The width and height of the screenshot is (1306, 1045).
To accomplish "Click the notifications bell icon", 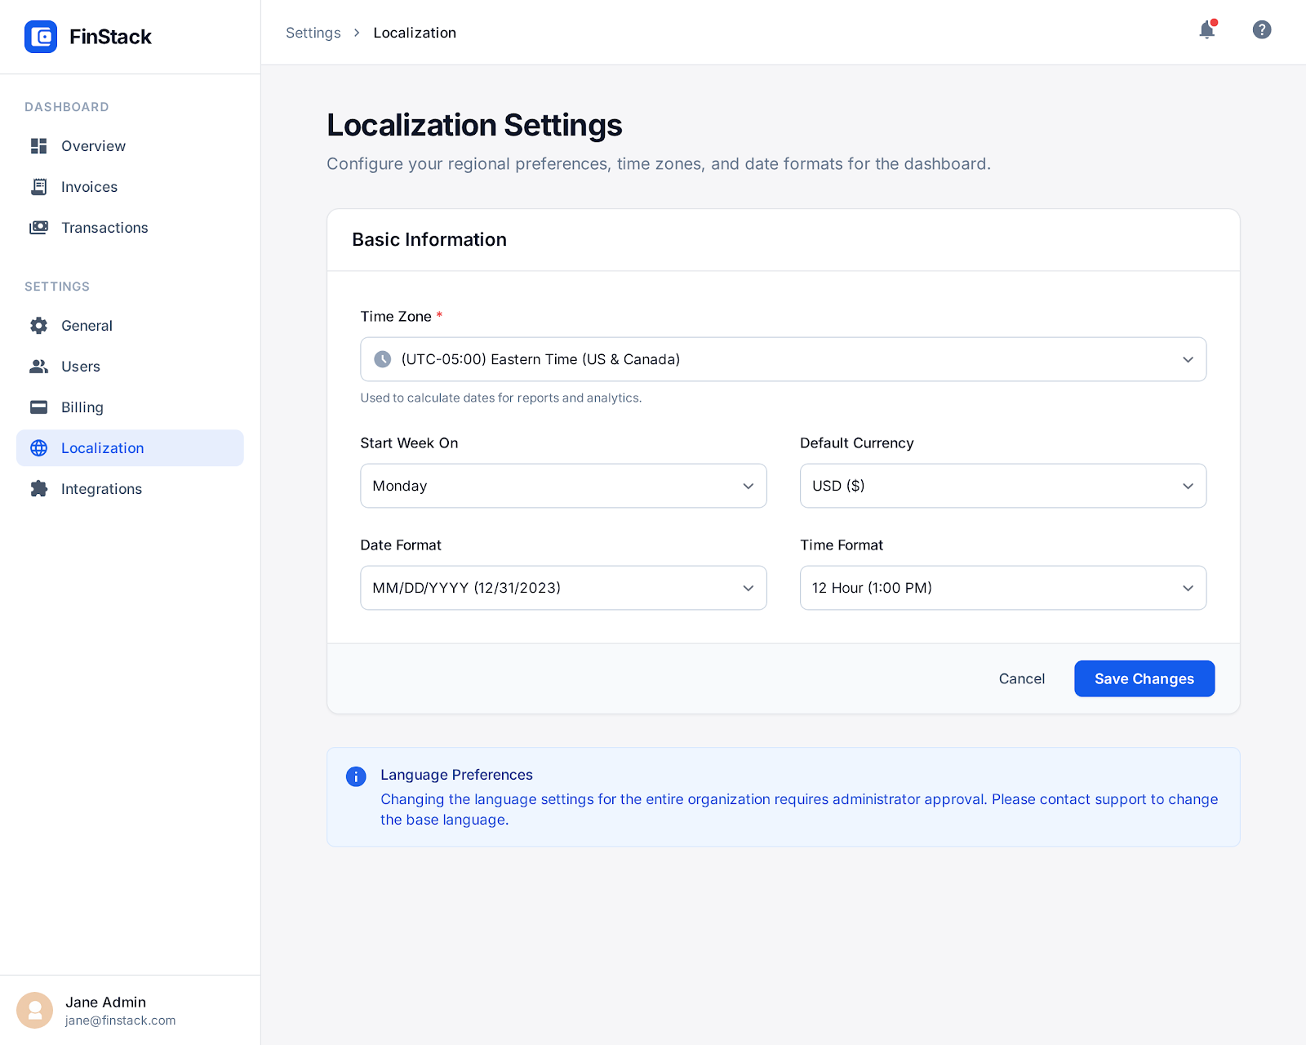I will [x=1206, y=30].
